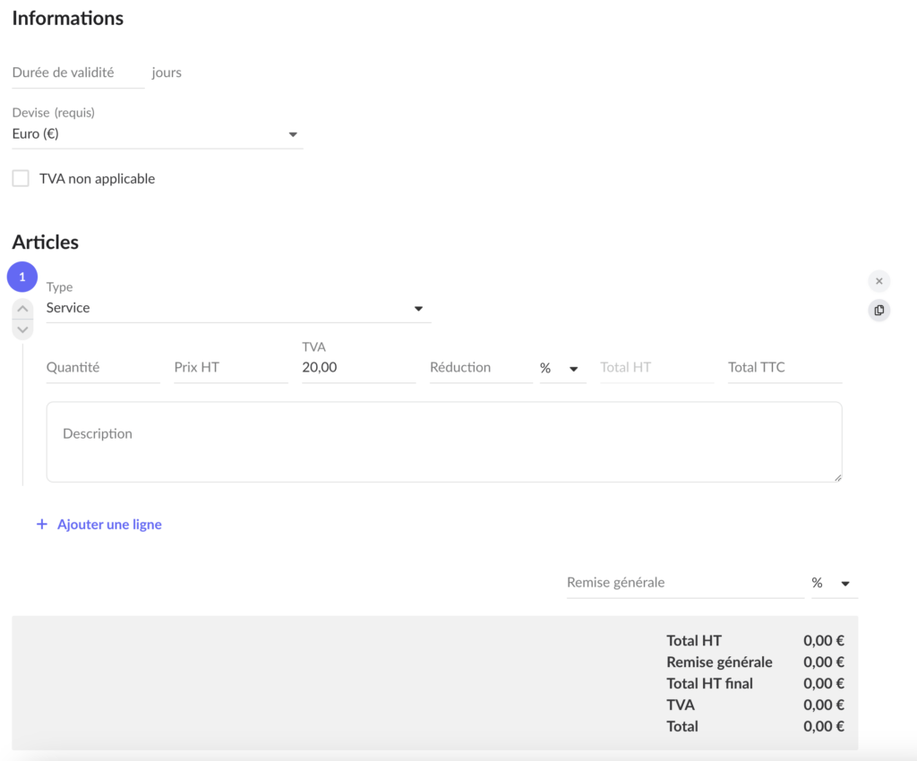Viewport: 917px width, 761px height.
Task: Enable the TVA non applicable checkbox
Action: (21, 178)
